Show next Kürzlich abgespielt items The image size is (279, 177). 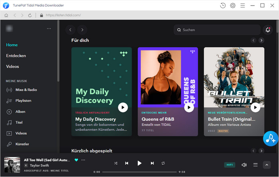[261, 151]
